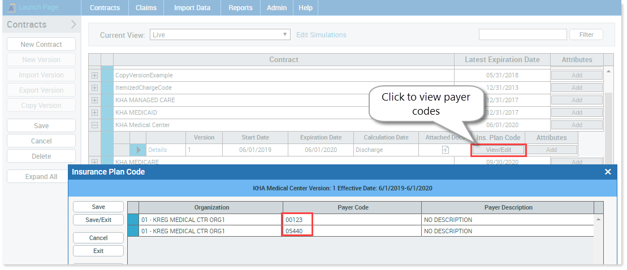Open the Details link for version 1

157,150
